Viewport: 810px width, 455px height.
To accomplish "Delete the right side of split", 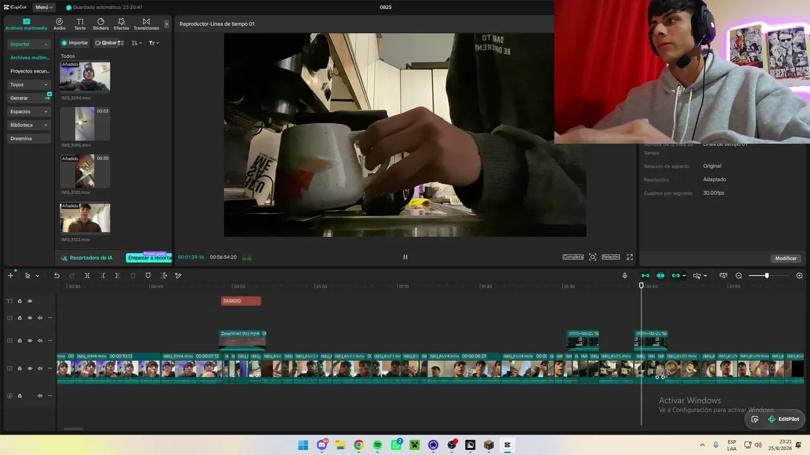I will click(x=118, y=276).
